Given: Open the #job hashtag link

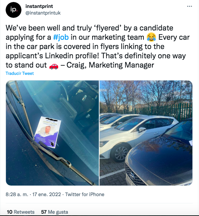Looking at the screenshot, I should pyautogui.click(x=61, y=36).
